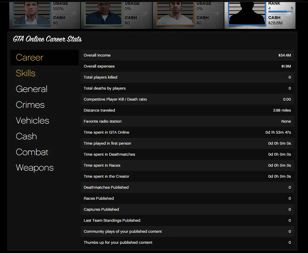The width and height of the screenshot is (308, 253).
Task: Select the Crimes category
Action: tap(30, 105)
